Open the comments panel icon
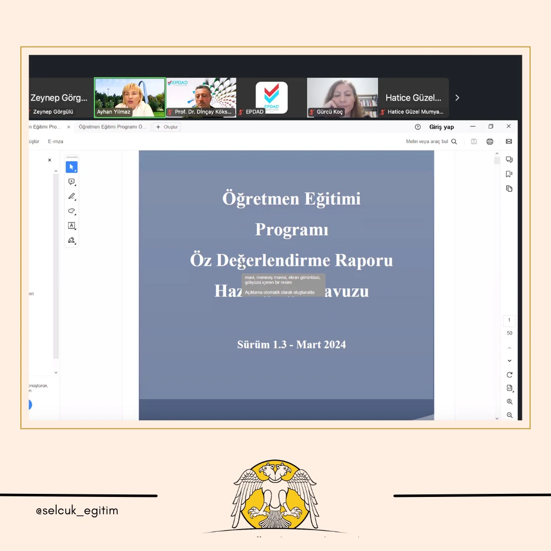 (509, 160)
